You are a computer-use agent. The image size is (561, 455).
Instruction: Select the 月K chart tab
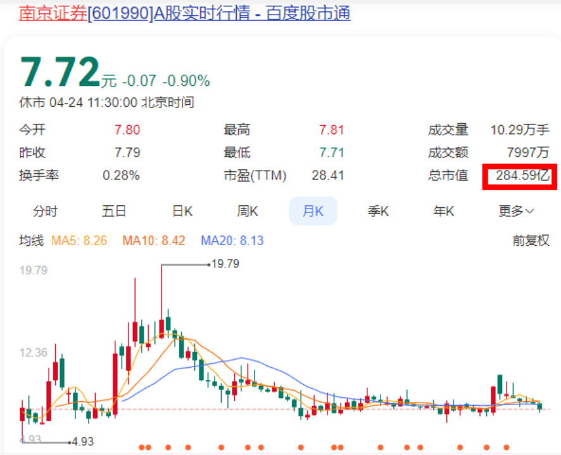tap(313, 211)
